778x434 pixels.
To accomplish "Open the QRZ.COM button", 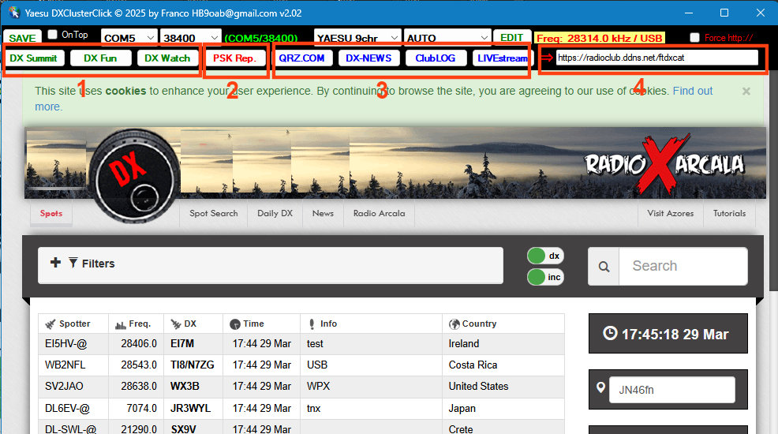I will click(301, 58).
